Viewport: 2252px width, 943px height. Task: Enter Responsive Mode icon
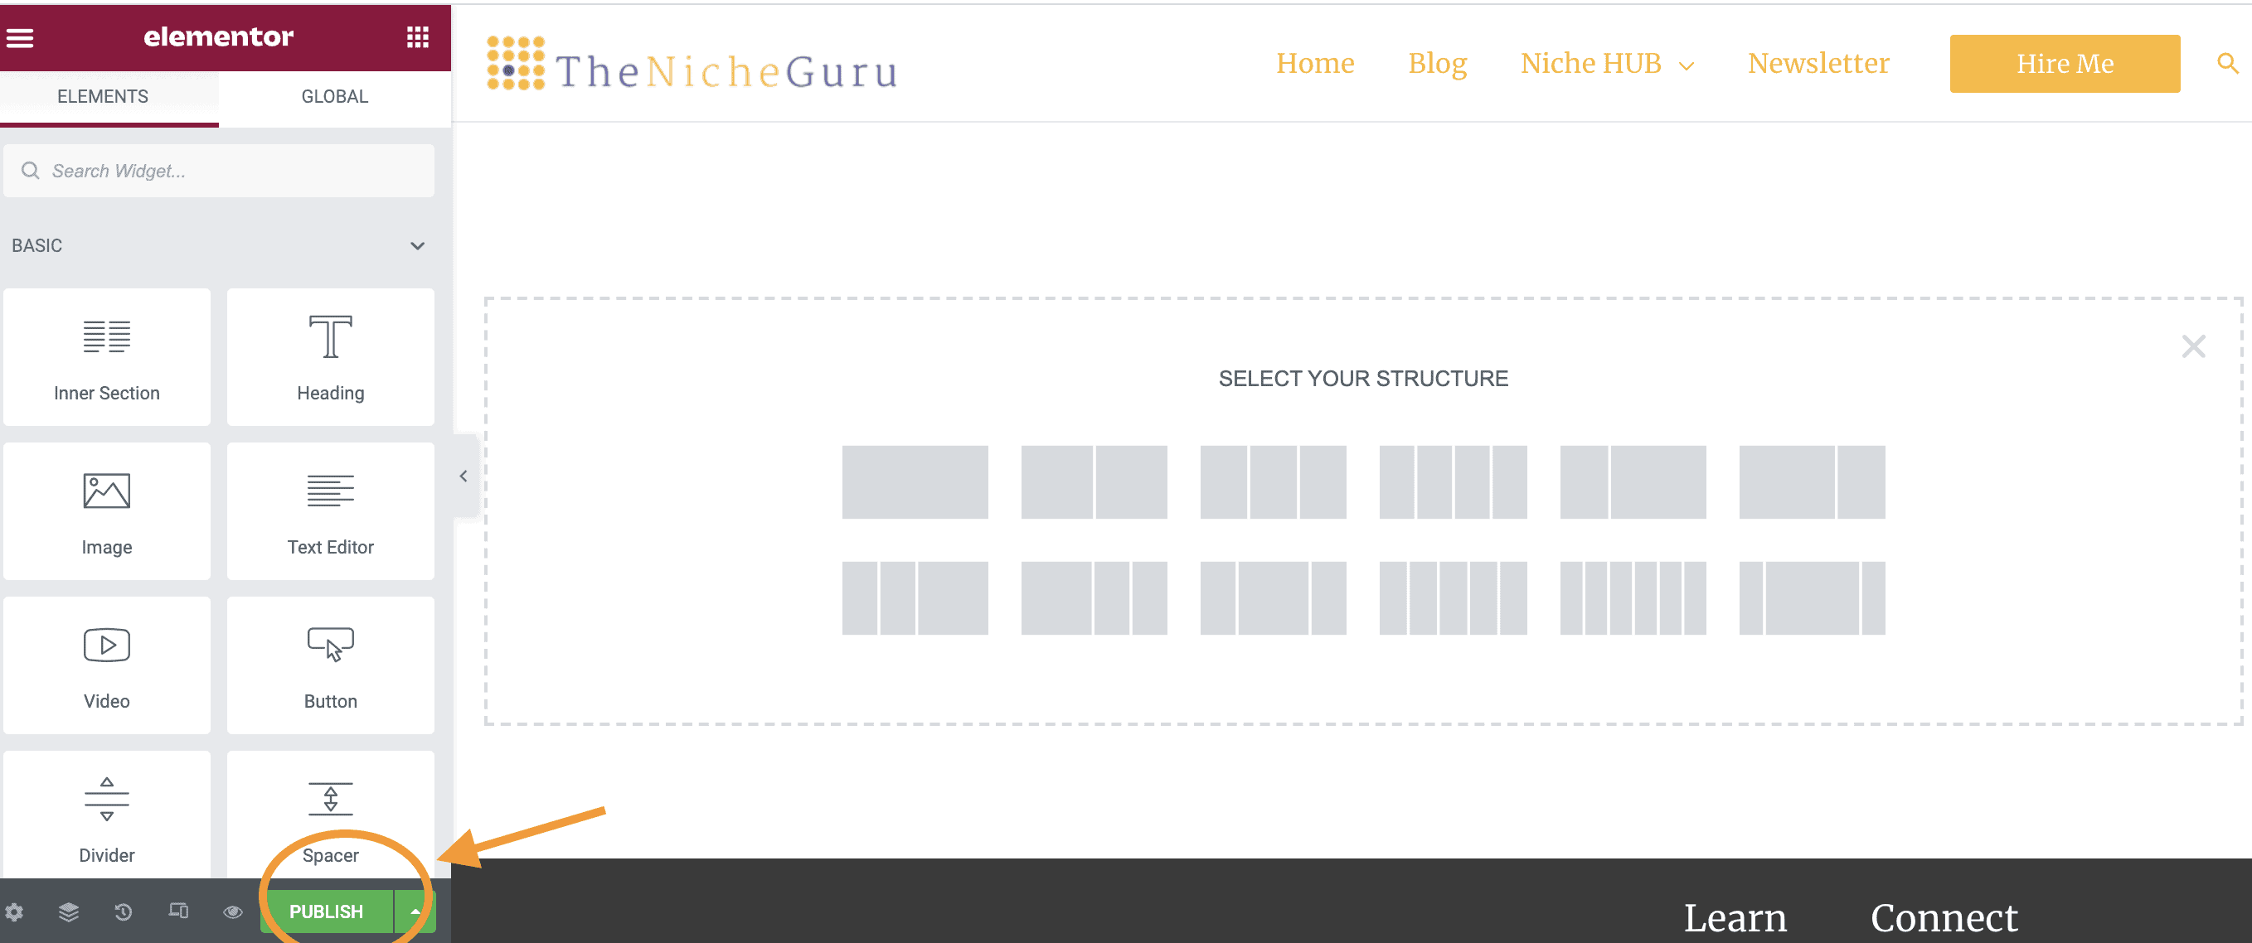tap(177, 912)
